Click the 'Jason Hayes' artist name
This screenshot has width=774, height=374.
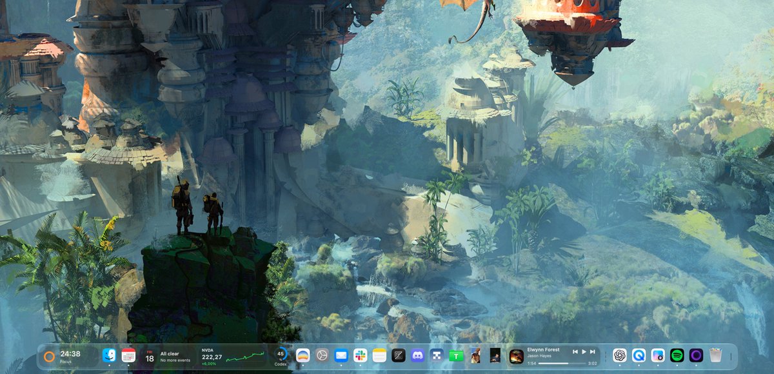click(538, 356)
